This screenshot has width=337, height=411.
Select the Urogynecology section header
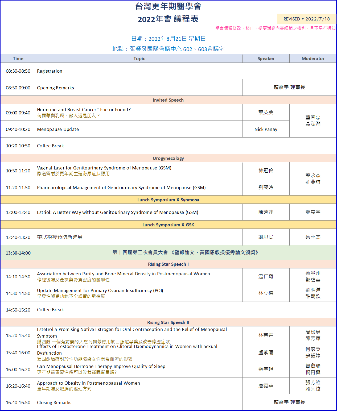click(x=168, y=158)
